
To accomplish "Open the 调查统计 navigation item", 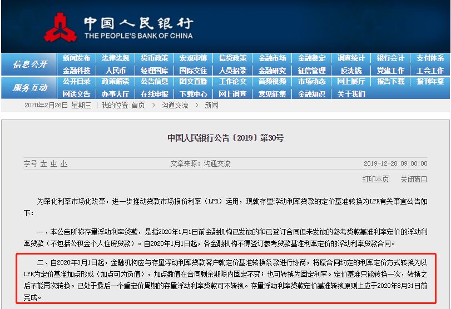I will pyautogui.click(x=351, y=58).
